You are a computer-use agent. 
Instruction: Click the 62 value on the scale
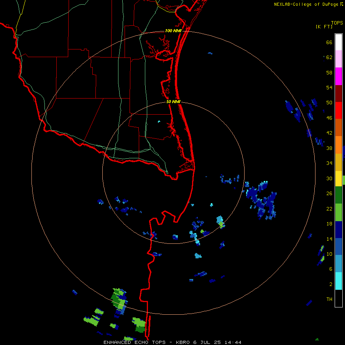pyautogui.click(x=329, y=58)
